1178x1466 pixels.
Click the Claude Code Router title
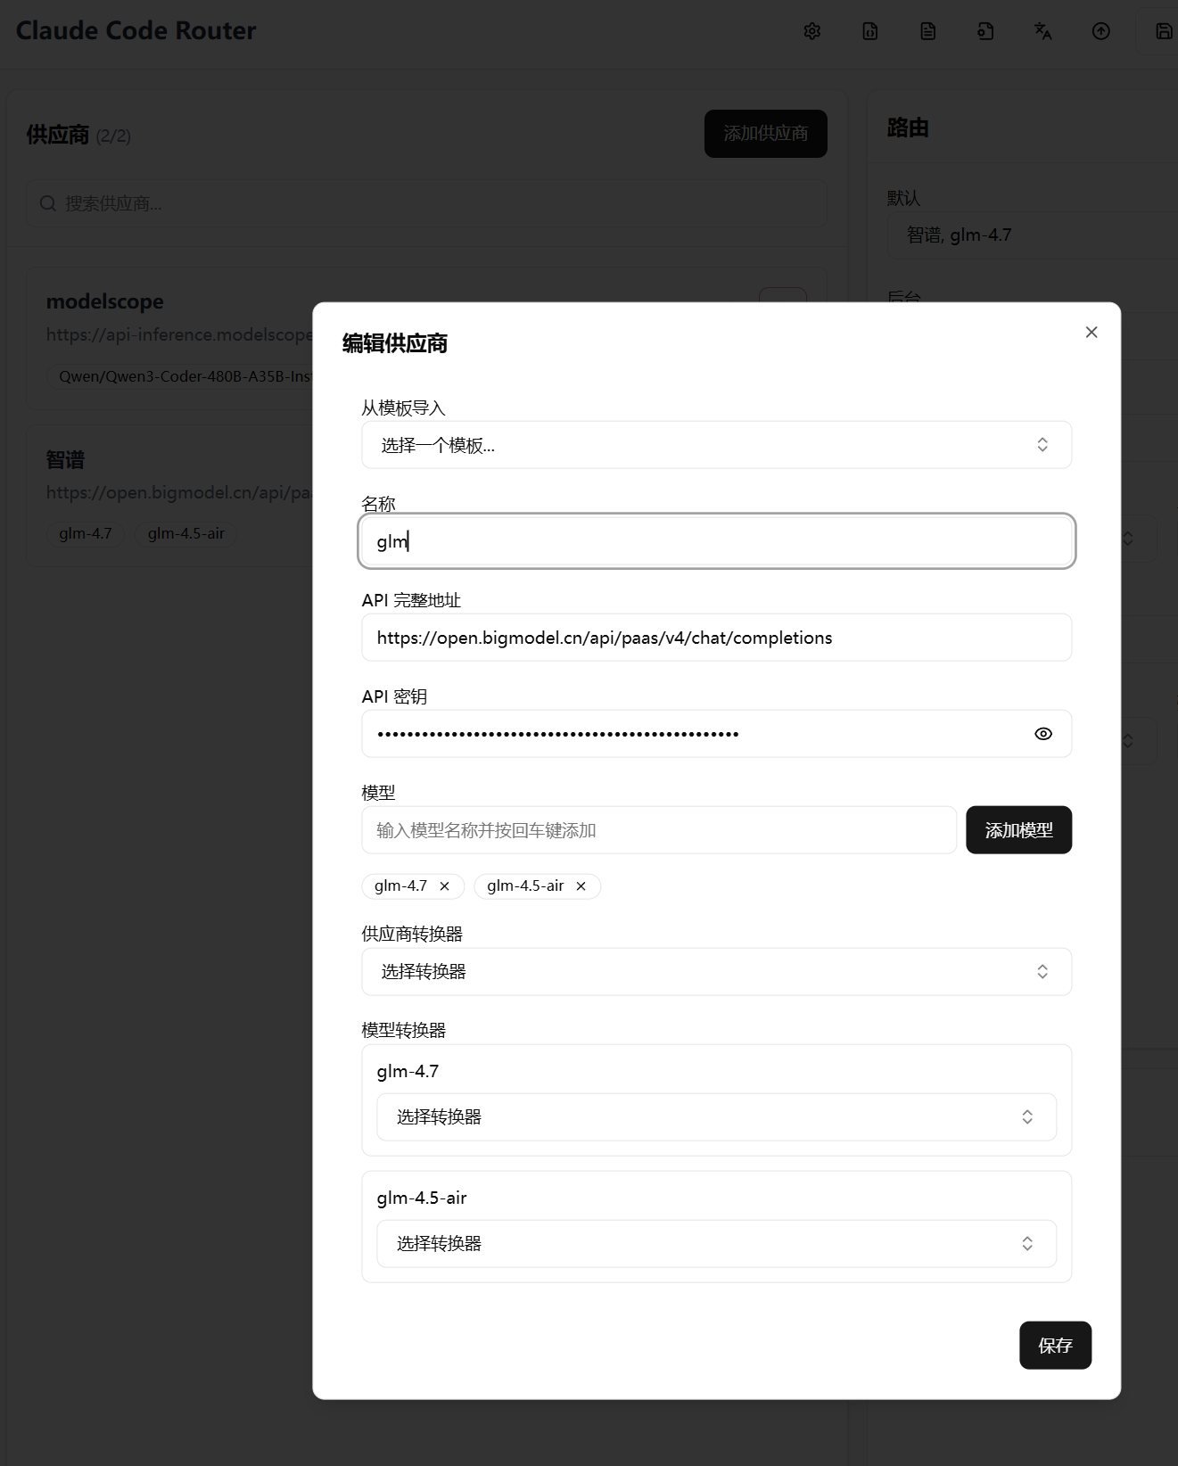tap(136, 30)
